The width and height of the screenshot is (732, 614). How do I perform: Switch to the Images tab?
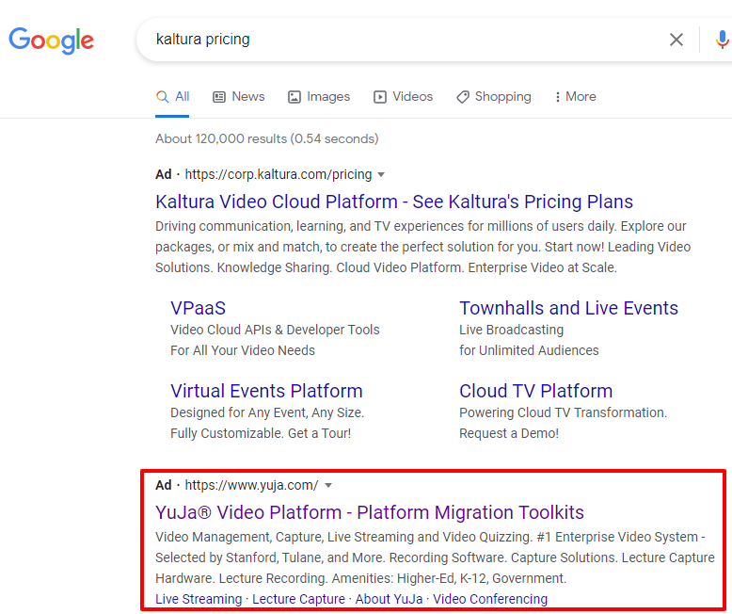(319, 97)
